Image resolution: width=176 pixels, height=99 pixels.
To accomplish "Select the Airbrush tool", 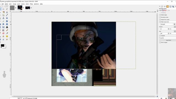I will coord(7,33).
